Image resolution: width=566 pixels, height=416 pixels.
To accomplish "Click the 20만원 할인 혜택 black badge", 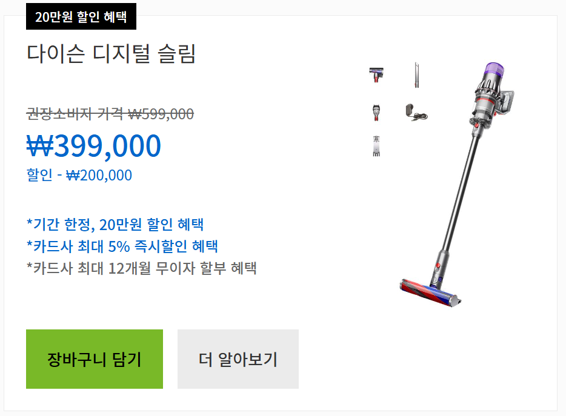I will click(82, 17).
